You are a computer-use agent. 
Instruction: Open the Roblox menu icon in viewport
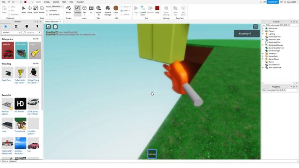pyautogui.click(x=49, y=27)
